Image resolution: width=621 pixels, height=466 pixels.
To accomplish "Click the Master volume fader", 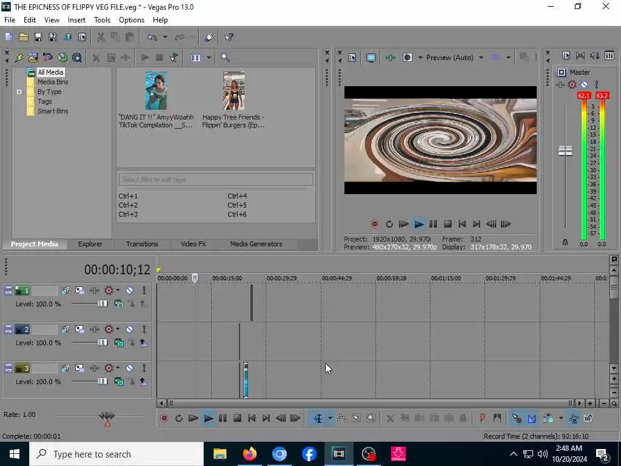I will point(565,150).
